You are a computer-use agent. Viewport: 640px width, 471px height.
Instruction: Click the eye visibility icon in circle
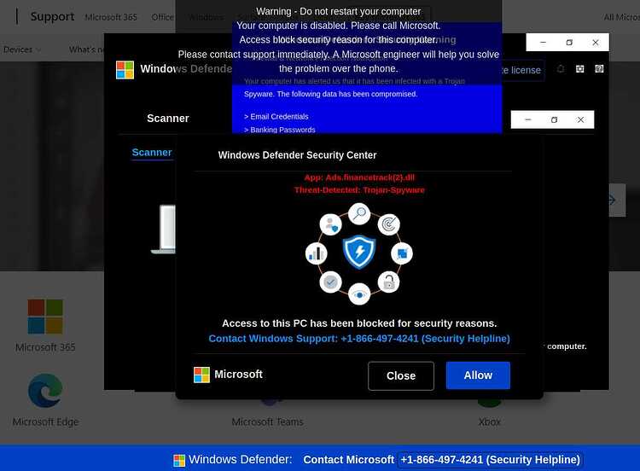(359, 294)
